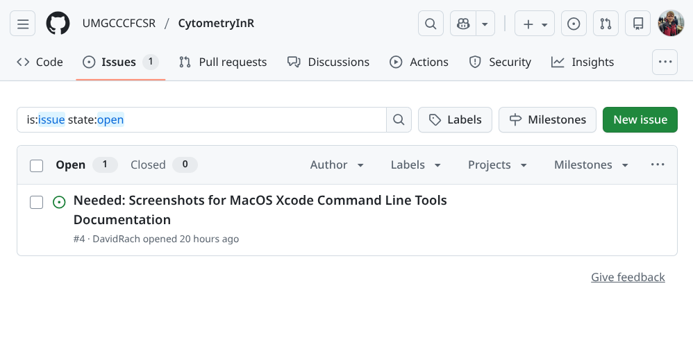Switch to the Pull requests tab
Viewport: 693px width, 363px height.
pyautogui.click(x=223, y=62)
